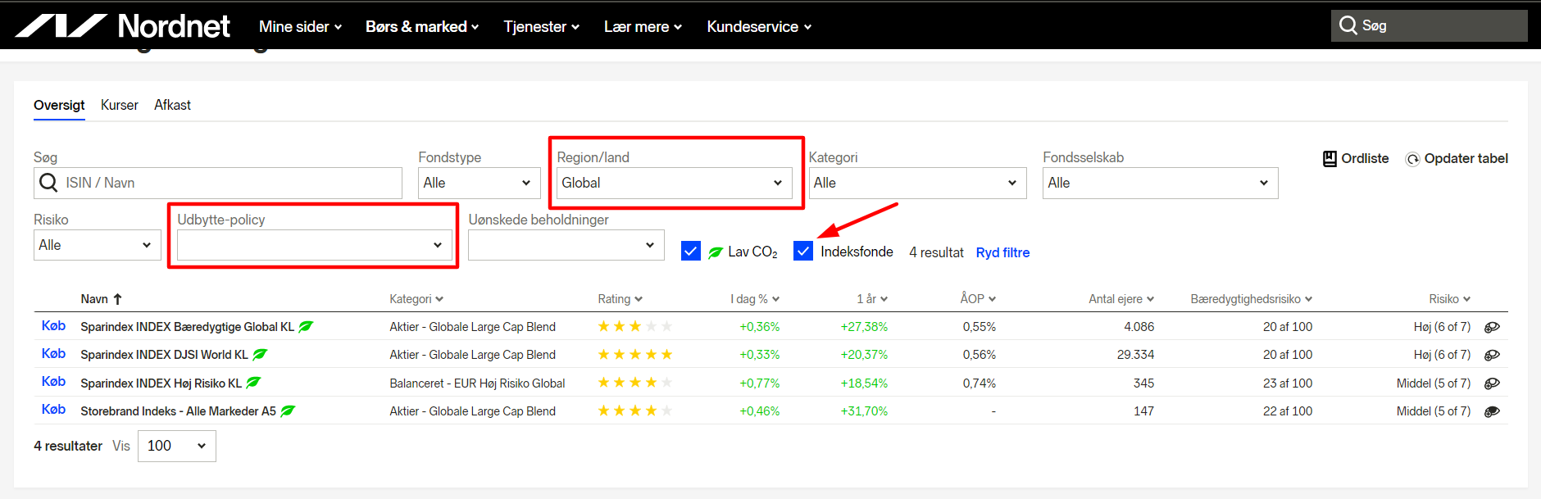Click star rating of Sparindex INDEX DJSI World KL
Viewport: 1541px width, 499px height.
[x=635, y=354]
